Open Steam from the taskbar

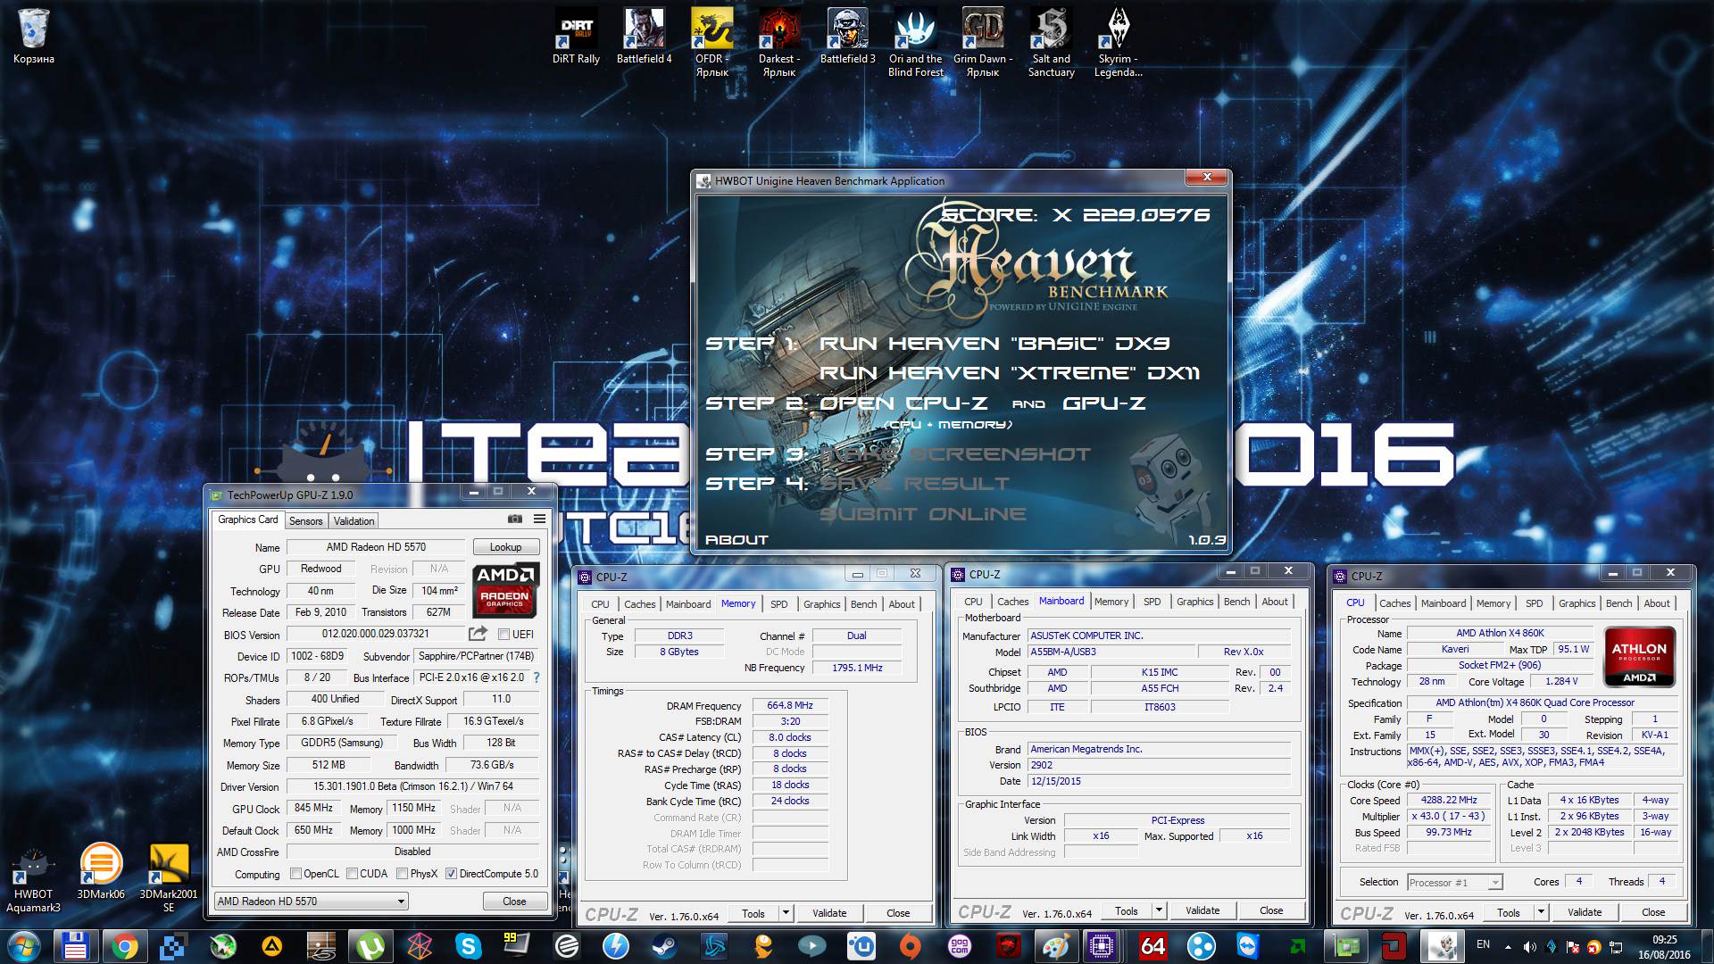coord(664,946)
